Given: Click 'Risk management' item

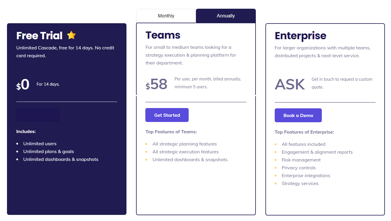Looking at the screenshot, I should (301, 160).
